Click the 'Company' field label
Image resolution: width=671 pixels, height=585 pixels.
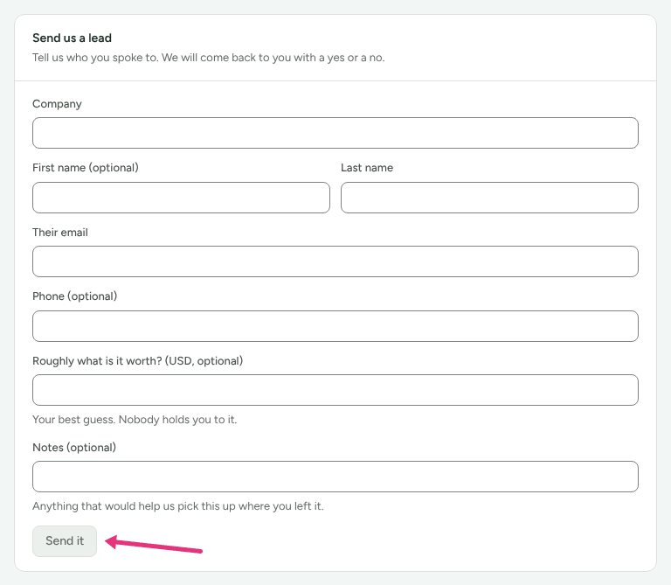pos(57,104)
